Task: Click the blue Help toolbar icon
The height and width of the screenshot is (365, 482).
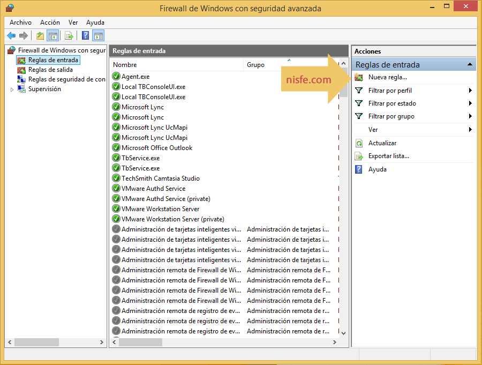Action: pos(86,36)
